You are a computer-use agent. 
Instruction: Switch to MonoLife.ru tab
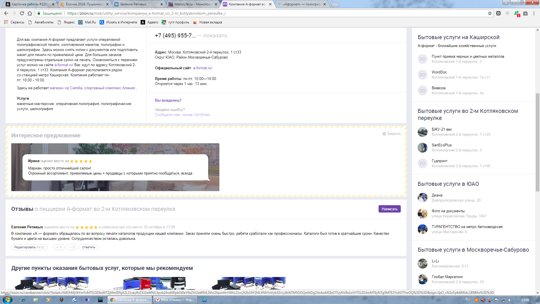click(193, 4)
